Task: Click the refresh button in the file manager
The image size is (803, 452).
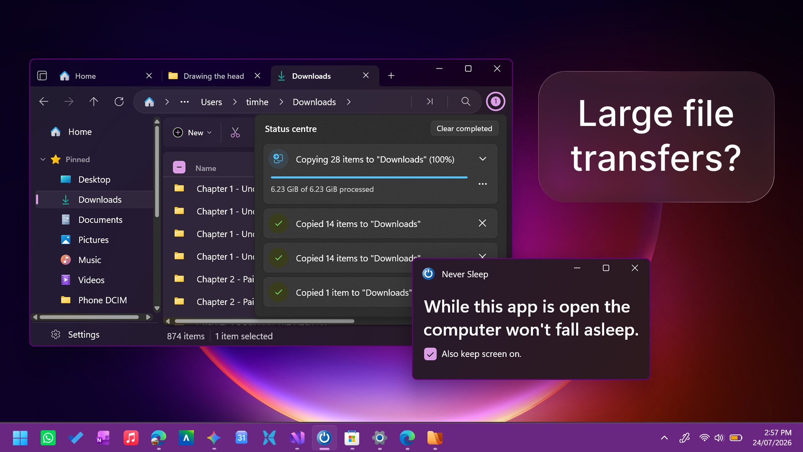Action: [x=119, y=101]
